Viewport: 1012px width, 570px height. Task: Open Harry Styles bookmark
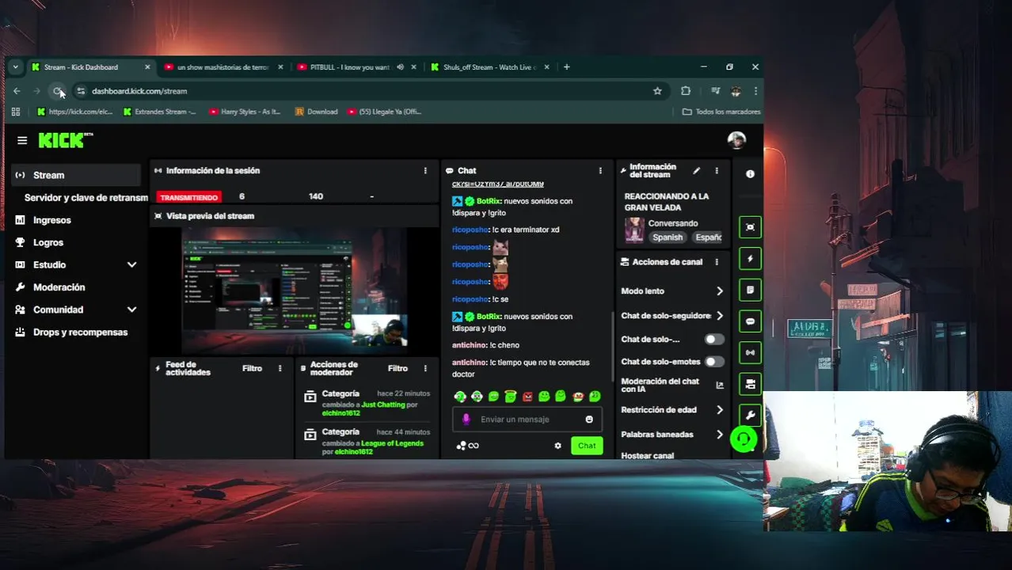(x=245, y=112)
